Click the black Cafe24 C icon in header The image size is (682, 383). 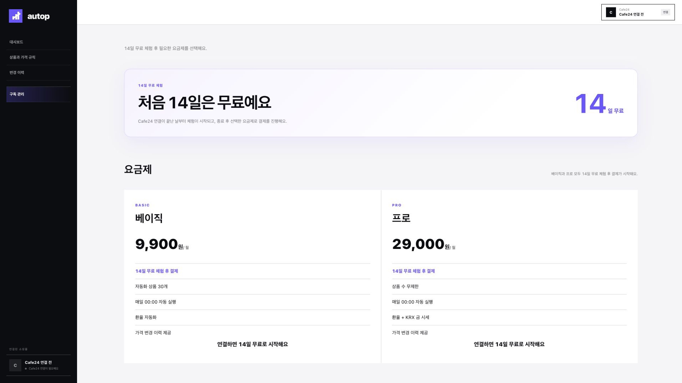611,12
